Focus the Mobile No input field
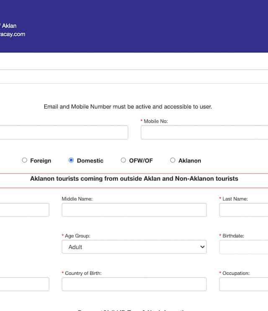The width and height of the screenshot is (268, 311). [204, 132]
